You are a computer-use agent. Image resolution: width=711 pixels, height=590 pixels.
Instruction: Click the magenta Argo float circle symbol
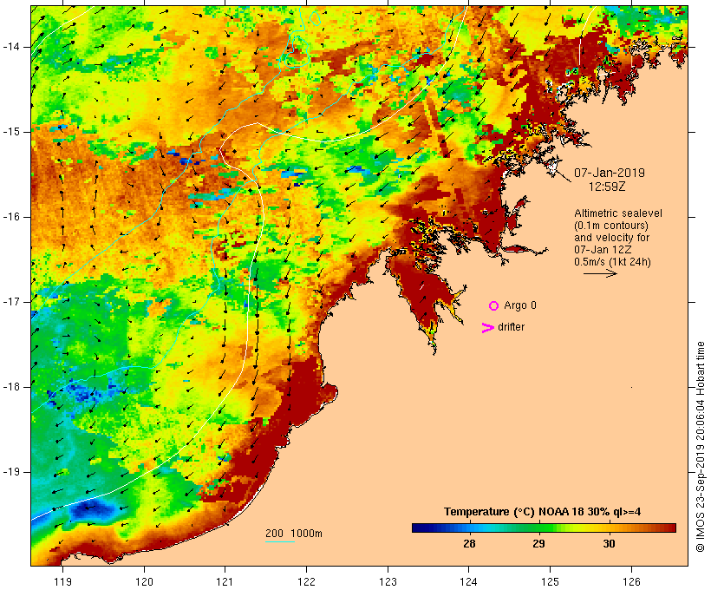tap(494, 306)
